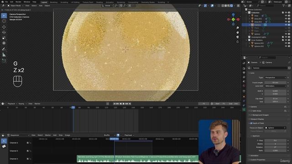Switch to the Animation workspace tab

[x=109, y=2]
